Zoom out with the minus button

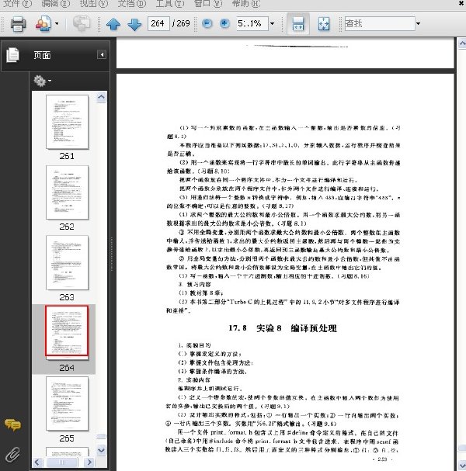pos(207,23)
